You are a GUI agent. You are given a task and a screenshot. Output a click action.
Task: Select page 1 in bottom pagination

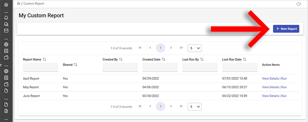pyautogui.click(x=160, y=107)
